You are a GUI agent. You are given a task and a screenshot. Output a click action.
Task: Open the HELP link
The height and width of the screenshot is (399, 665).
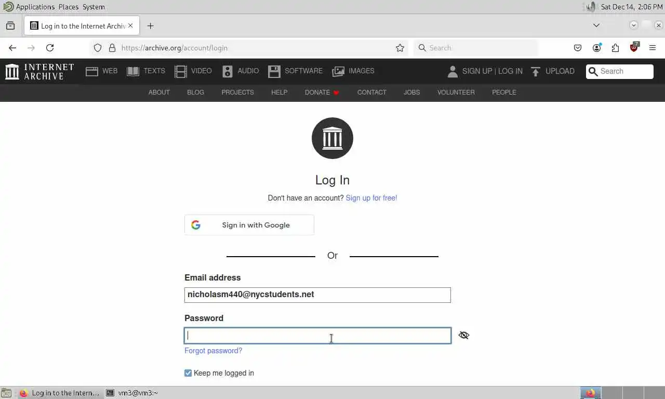tap(279, 92)
